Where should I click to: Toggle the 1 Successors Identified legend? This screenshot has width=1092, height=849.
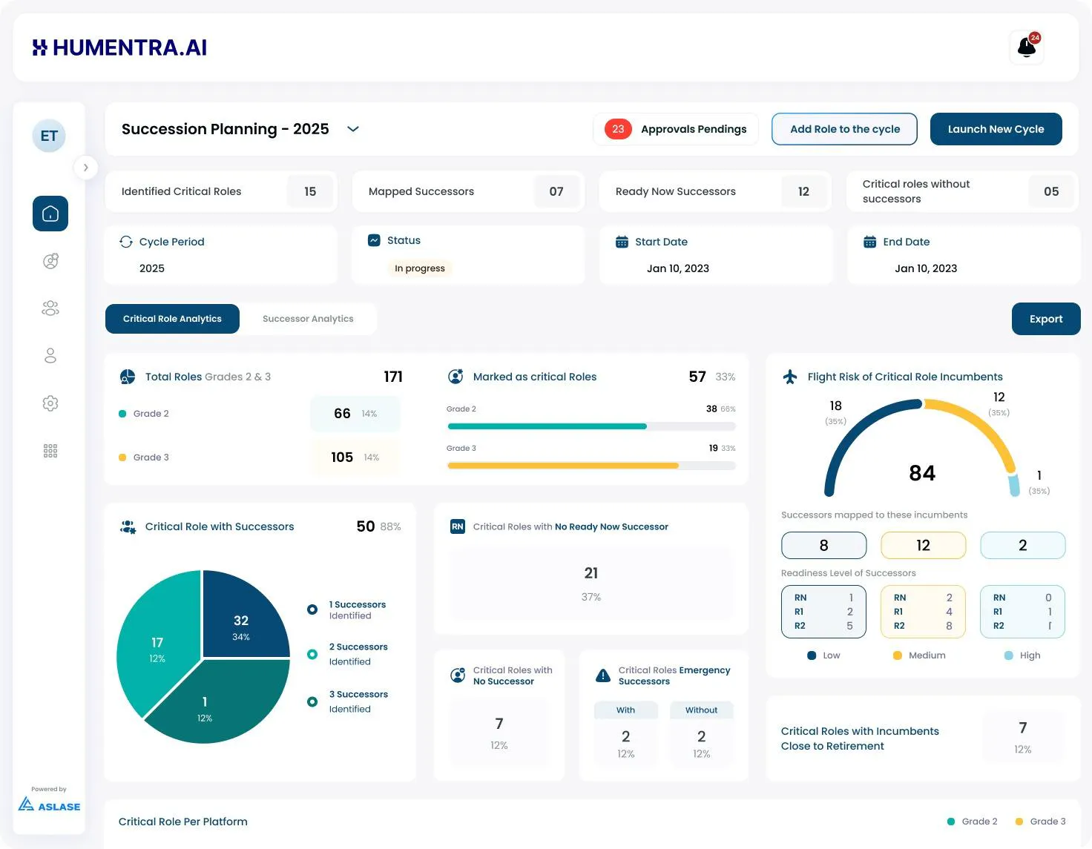(x=347, y=610)
